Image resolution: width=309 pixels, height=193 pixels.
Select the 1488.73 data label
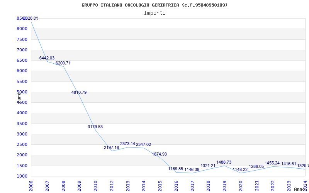tap(224, 162)
